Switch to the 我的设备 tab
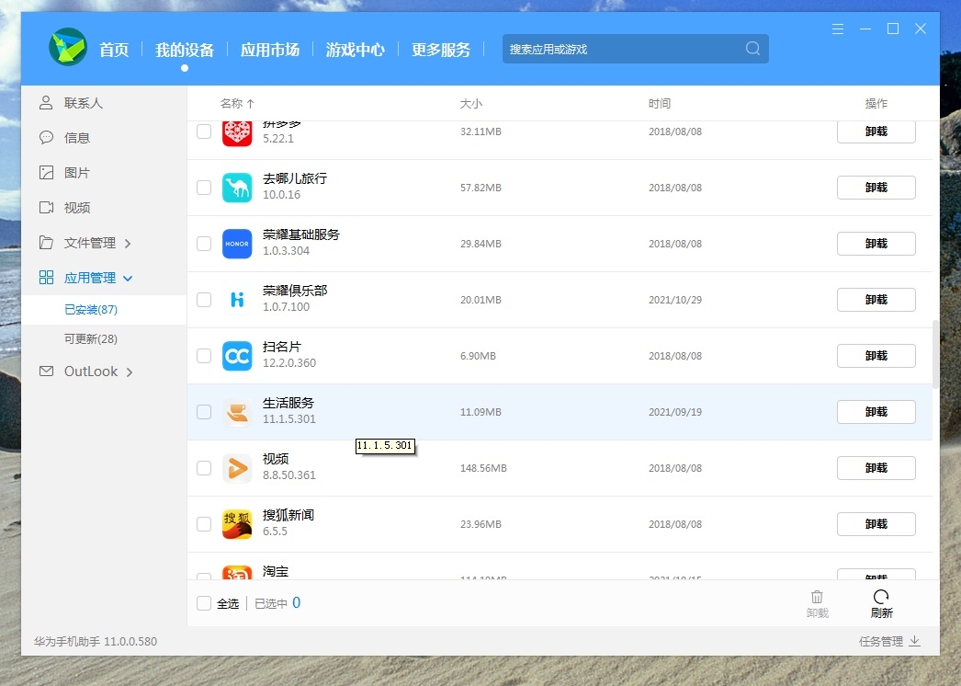Viewport: 961px width, 686px height. (185, 50)
